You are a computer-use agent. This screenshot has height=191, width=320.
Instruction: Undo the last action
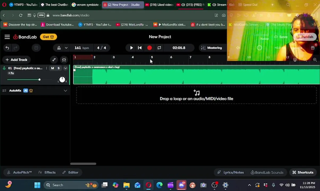click(x=7, y=48)
